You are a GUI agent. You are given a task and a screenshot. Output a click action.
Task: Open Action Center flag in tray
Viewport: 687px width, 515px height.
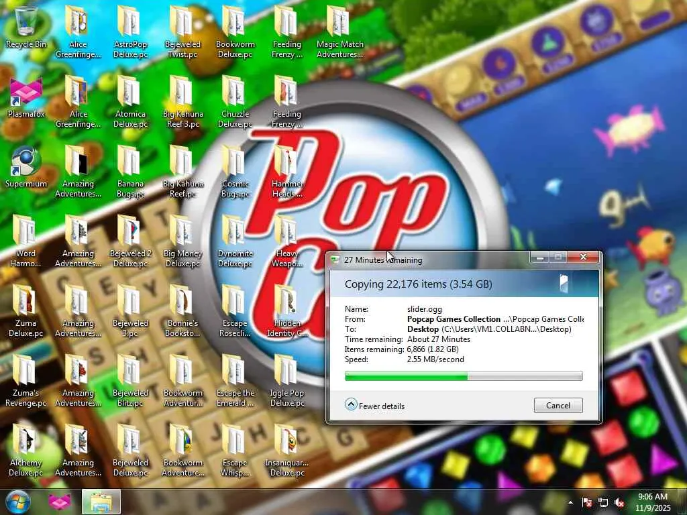pos(586,502)
